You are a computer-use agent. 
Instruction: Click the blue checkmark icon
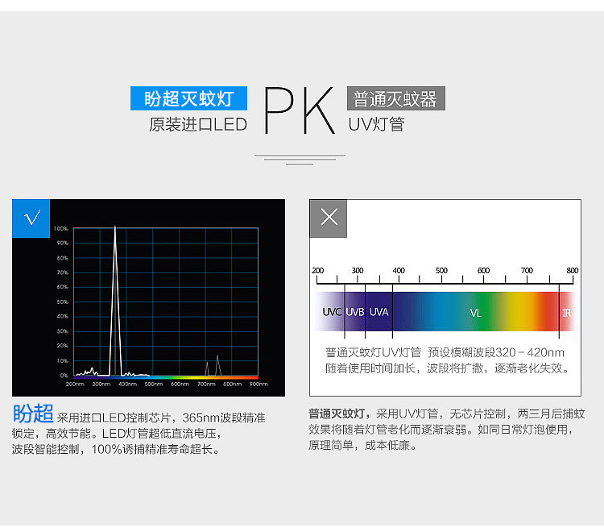(31, 218)
